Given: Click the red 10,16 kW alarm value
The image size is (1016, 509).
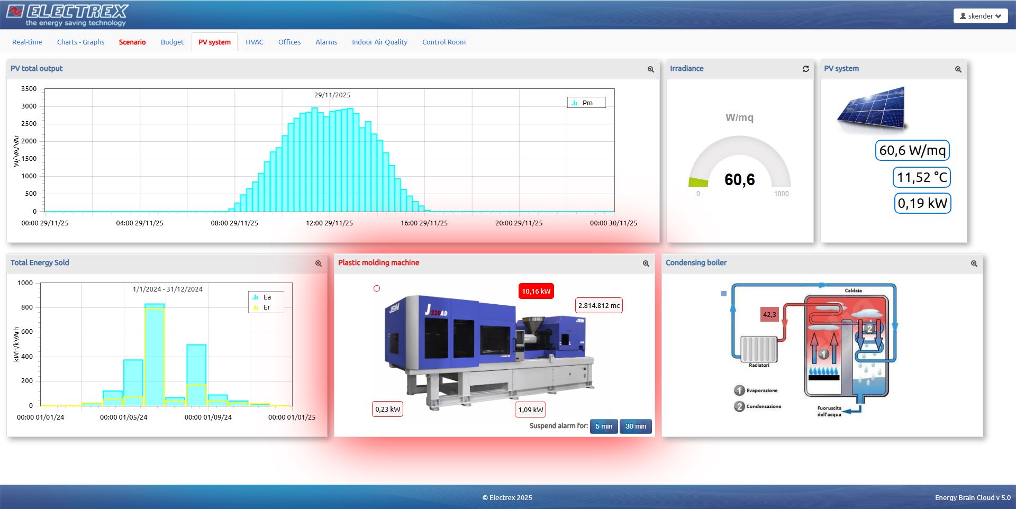Looking at the screenshot, I should (x=536, y=292).
